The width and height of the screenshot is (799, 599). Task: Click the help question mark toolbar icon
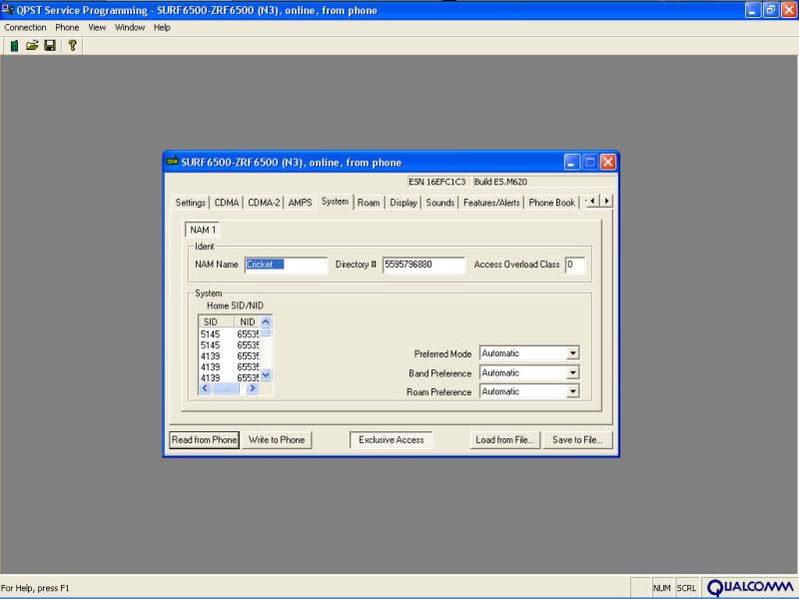point(72,46)
